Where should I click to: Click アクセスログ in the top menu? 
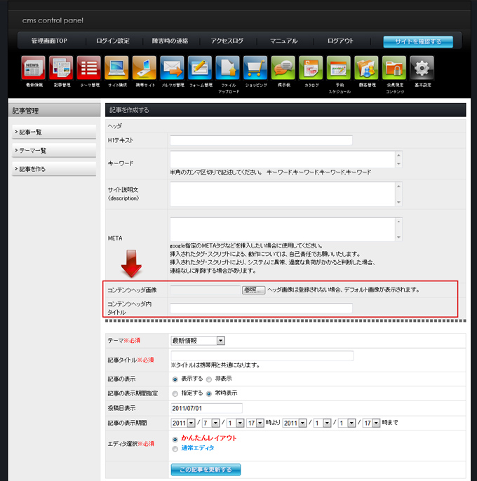tap(227, 41)
